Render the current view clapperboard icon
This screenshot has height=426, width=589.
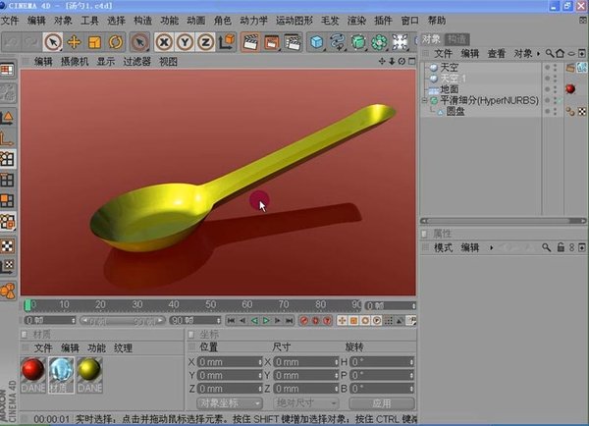[x=250, y=42]
